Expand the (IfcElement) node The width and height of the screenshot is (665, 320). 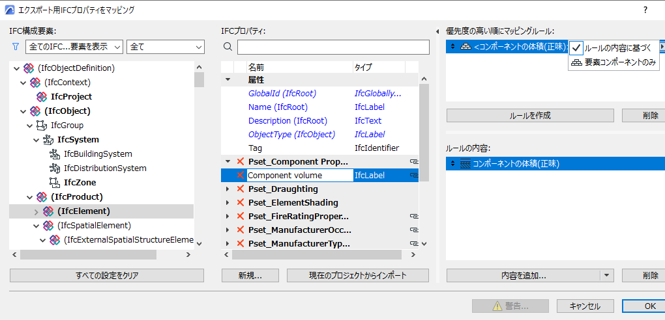coord(36,211)
